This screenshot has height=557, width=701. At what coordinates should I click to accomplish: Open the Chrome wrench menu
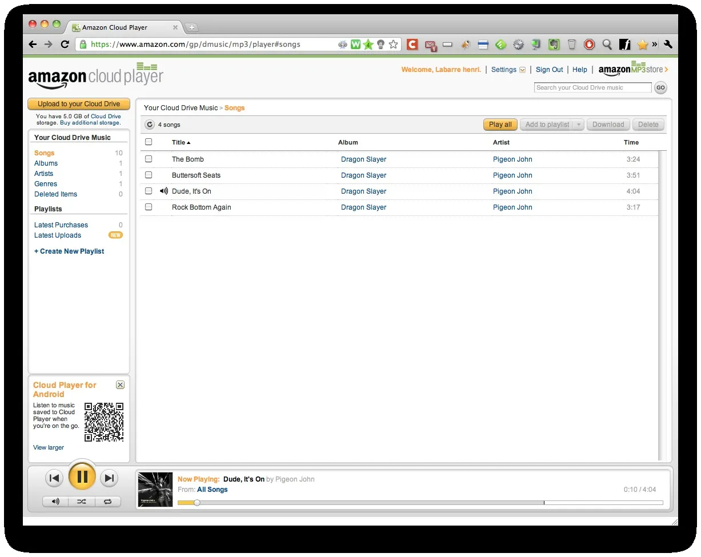point(668,44)
